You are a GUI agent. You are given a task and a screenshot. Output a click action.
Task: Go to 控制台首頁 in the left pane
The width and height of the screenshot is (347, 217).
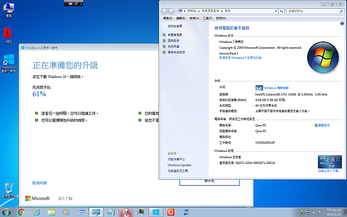pos(175,26)
